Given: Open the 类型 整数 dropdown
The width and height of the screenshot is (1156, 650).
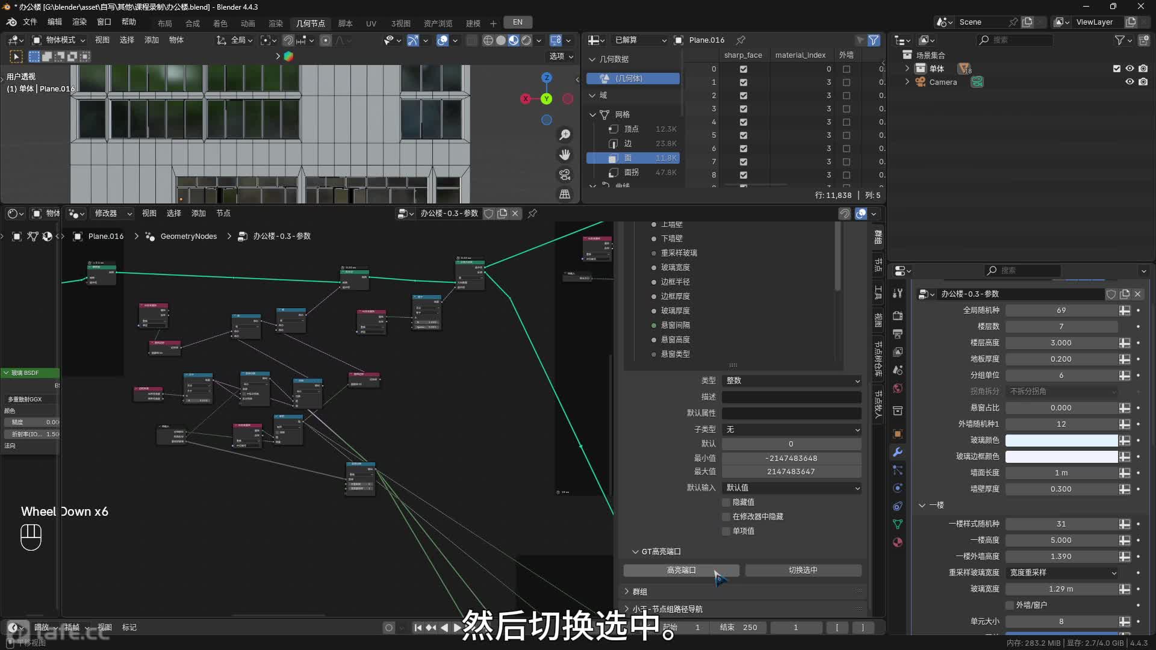Looking at the screenshot, I should pyautogui.click(x=792, y=381).
